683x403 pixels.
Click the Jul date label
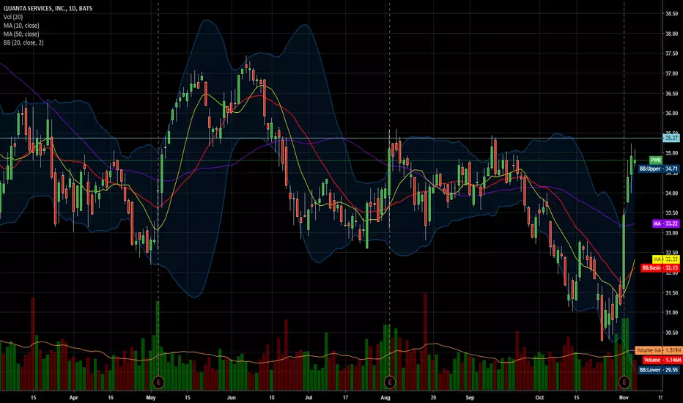click(309, 397)
